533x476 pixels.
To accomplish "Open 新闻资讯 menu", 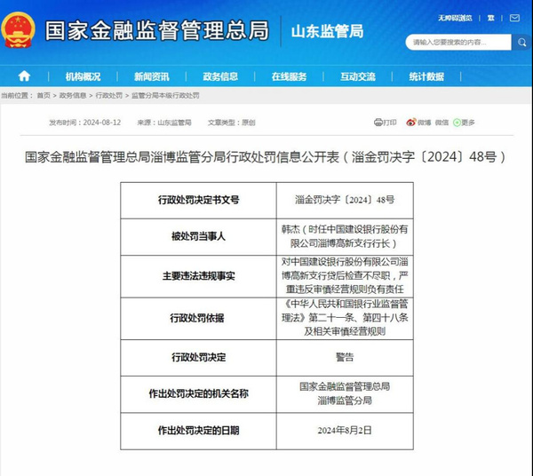I will click(152, 76).
